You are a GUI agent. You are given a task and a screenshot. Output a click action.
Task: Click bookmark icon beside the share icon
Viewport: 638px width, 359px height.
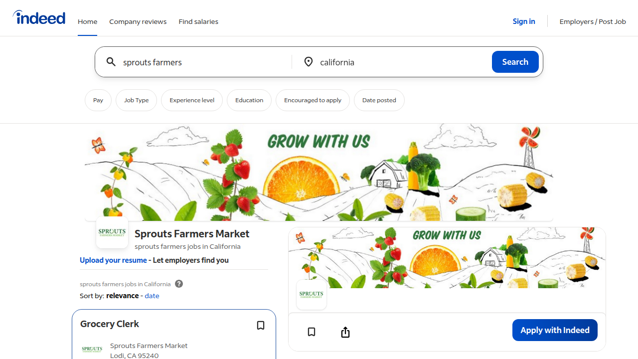click(x=312, y=332)
